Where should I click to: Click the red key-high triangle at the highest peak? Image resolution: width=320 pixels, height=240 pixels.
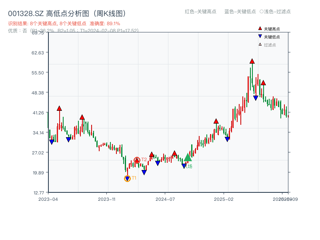(x=252, y=61)
